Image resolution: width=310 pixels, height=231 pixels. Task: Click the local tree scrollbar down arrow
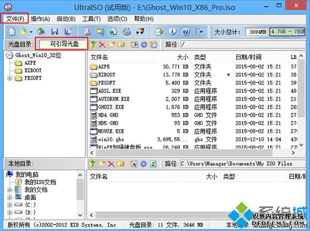(x=80, y=215)
